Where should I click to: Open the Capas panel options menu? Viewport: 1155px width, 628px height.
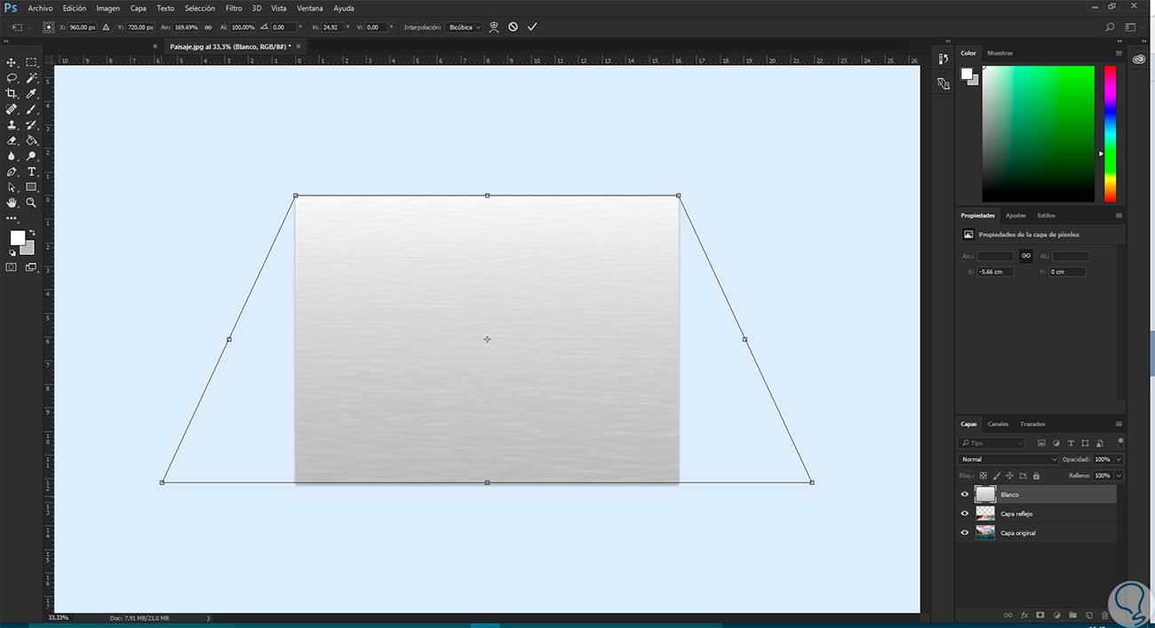(x=1119, y=424)
